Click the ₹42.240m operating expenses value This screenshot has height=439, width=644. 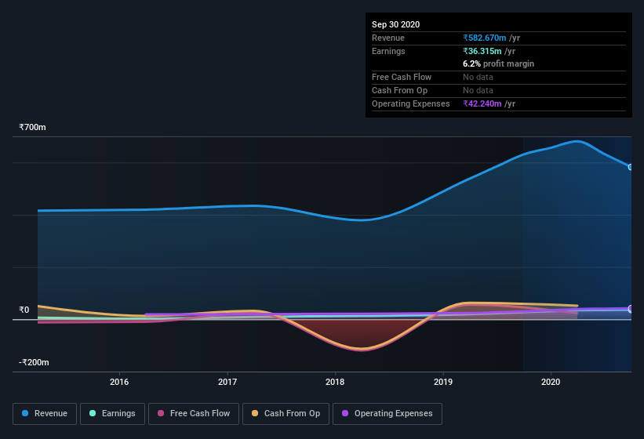[482, 103]
